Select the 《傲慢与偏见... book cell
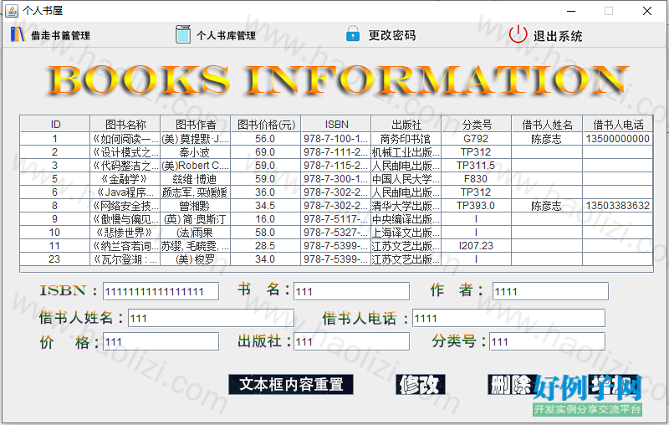The image size is (669, 425). (x=125, y=219)
